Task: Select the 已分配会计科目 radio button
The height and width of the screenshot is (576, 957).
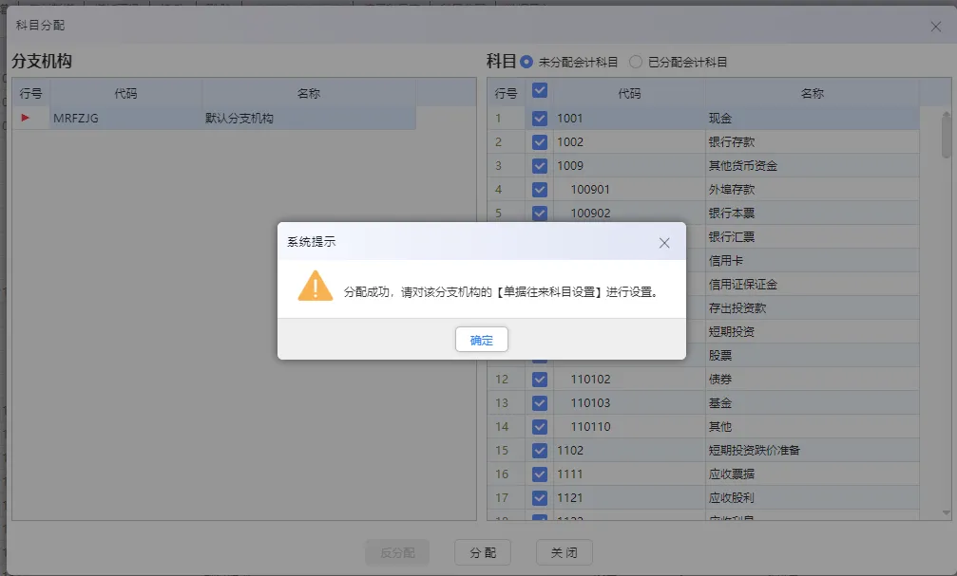Action: 636,62
